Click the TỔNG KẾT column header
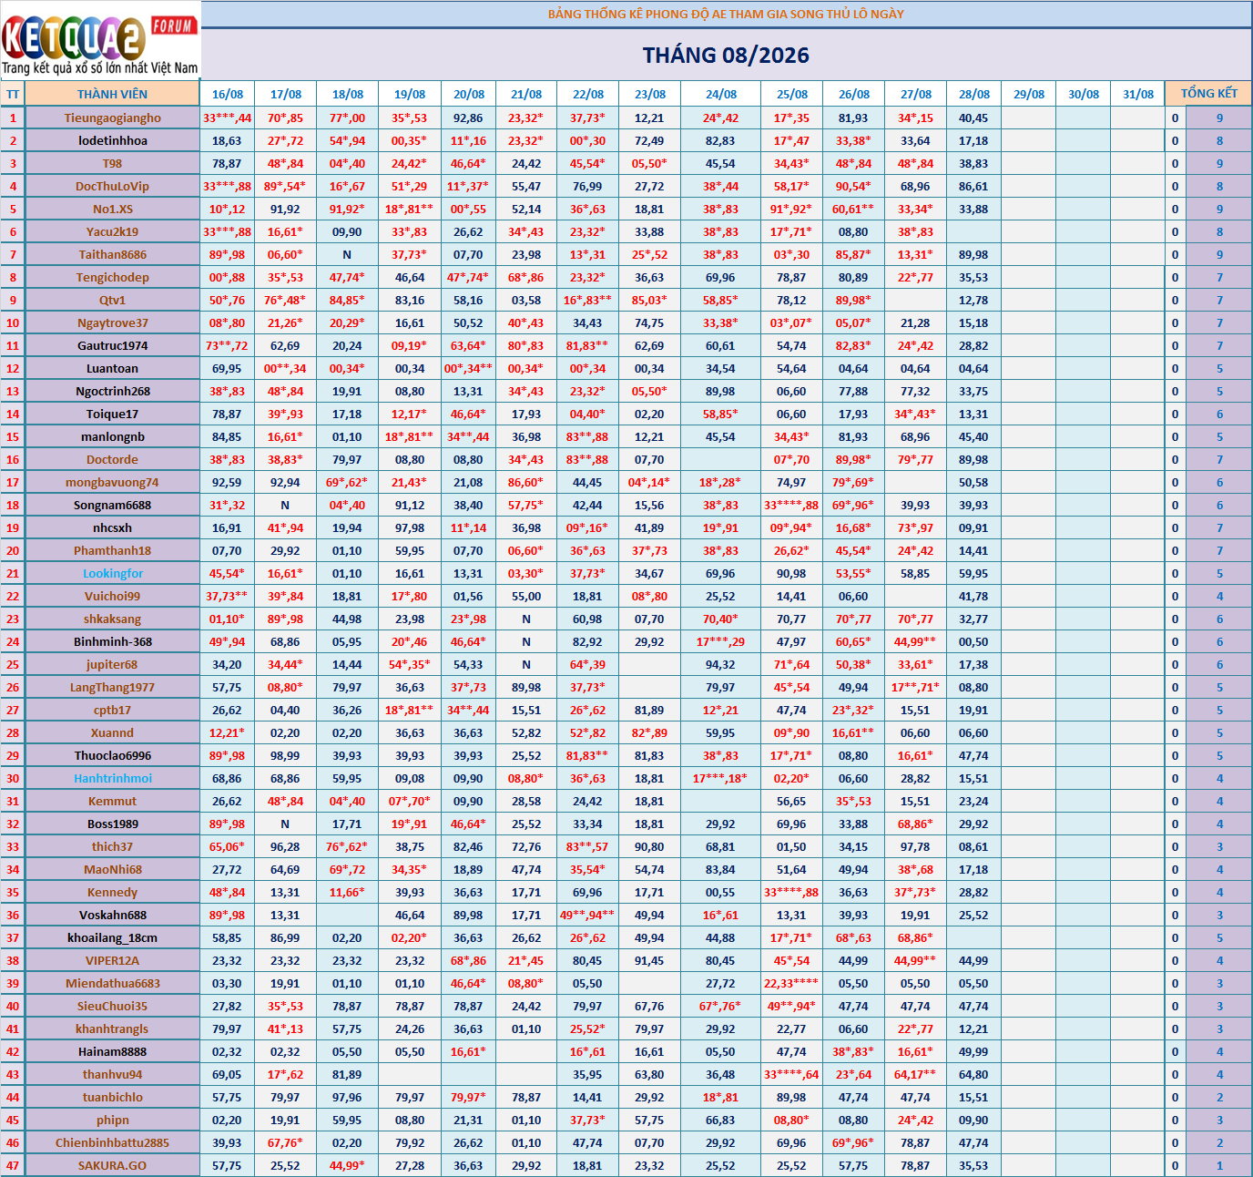Image resolution: width=1253 pixels, height=1177 pixels. point(1208,94)
